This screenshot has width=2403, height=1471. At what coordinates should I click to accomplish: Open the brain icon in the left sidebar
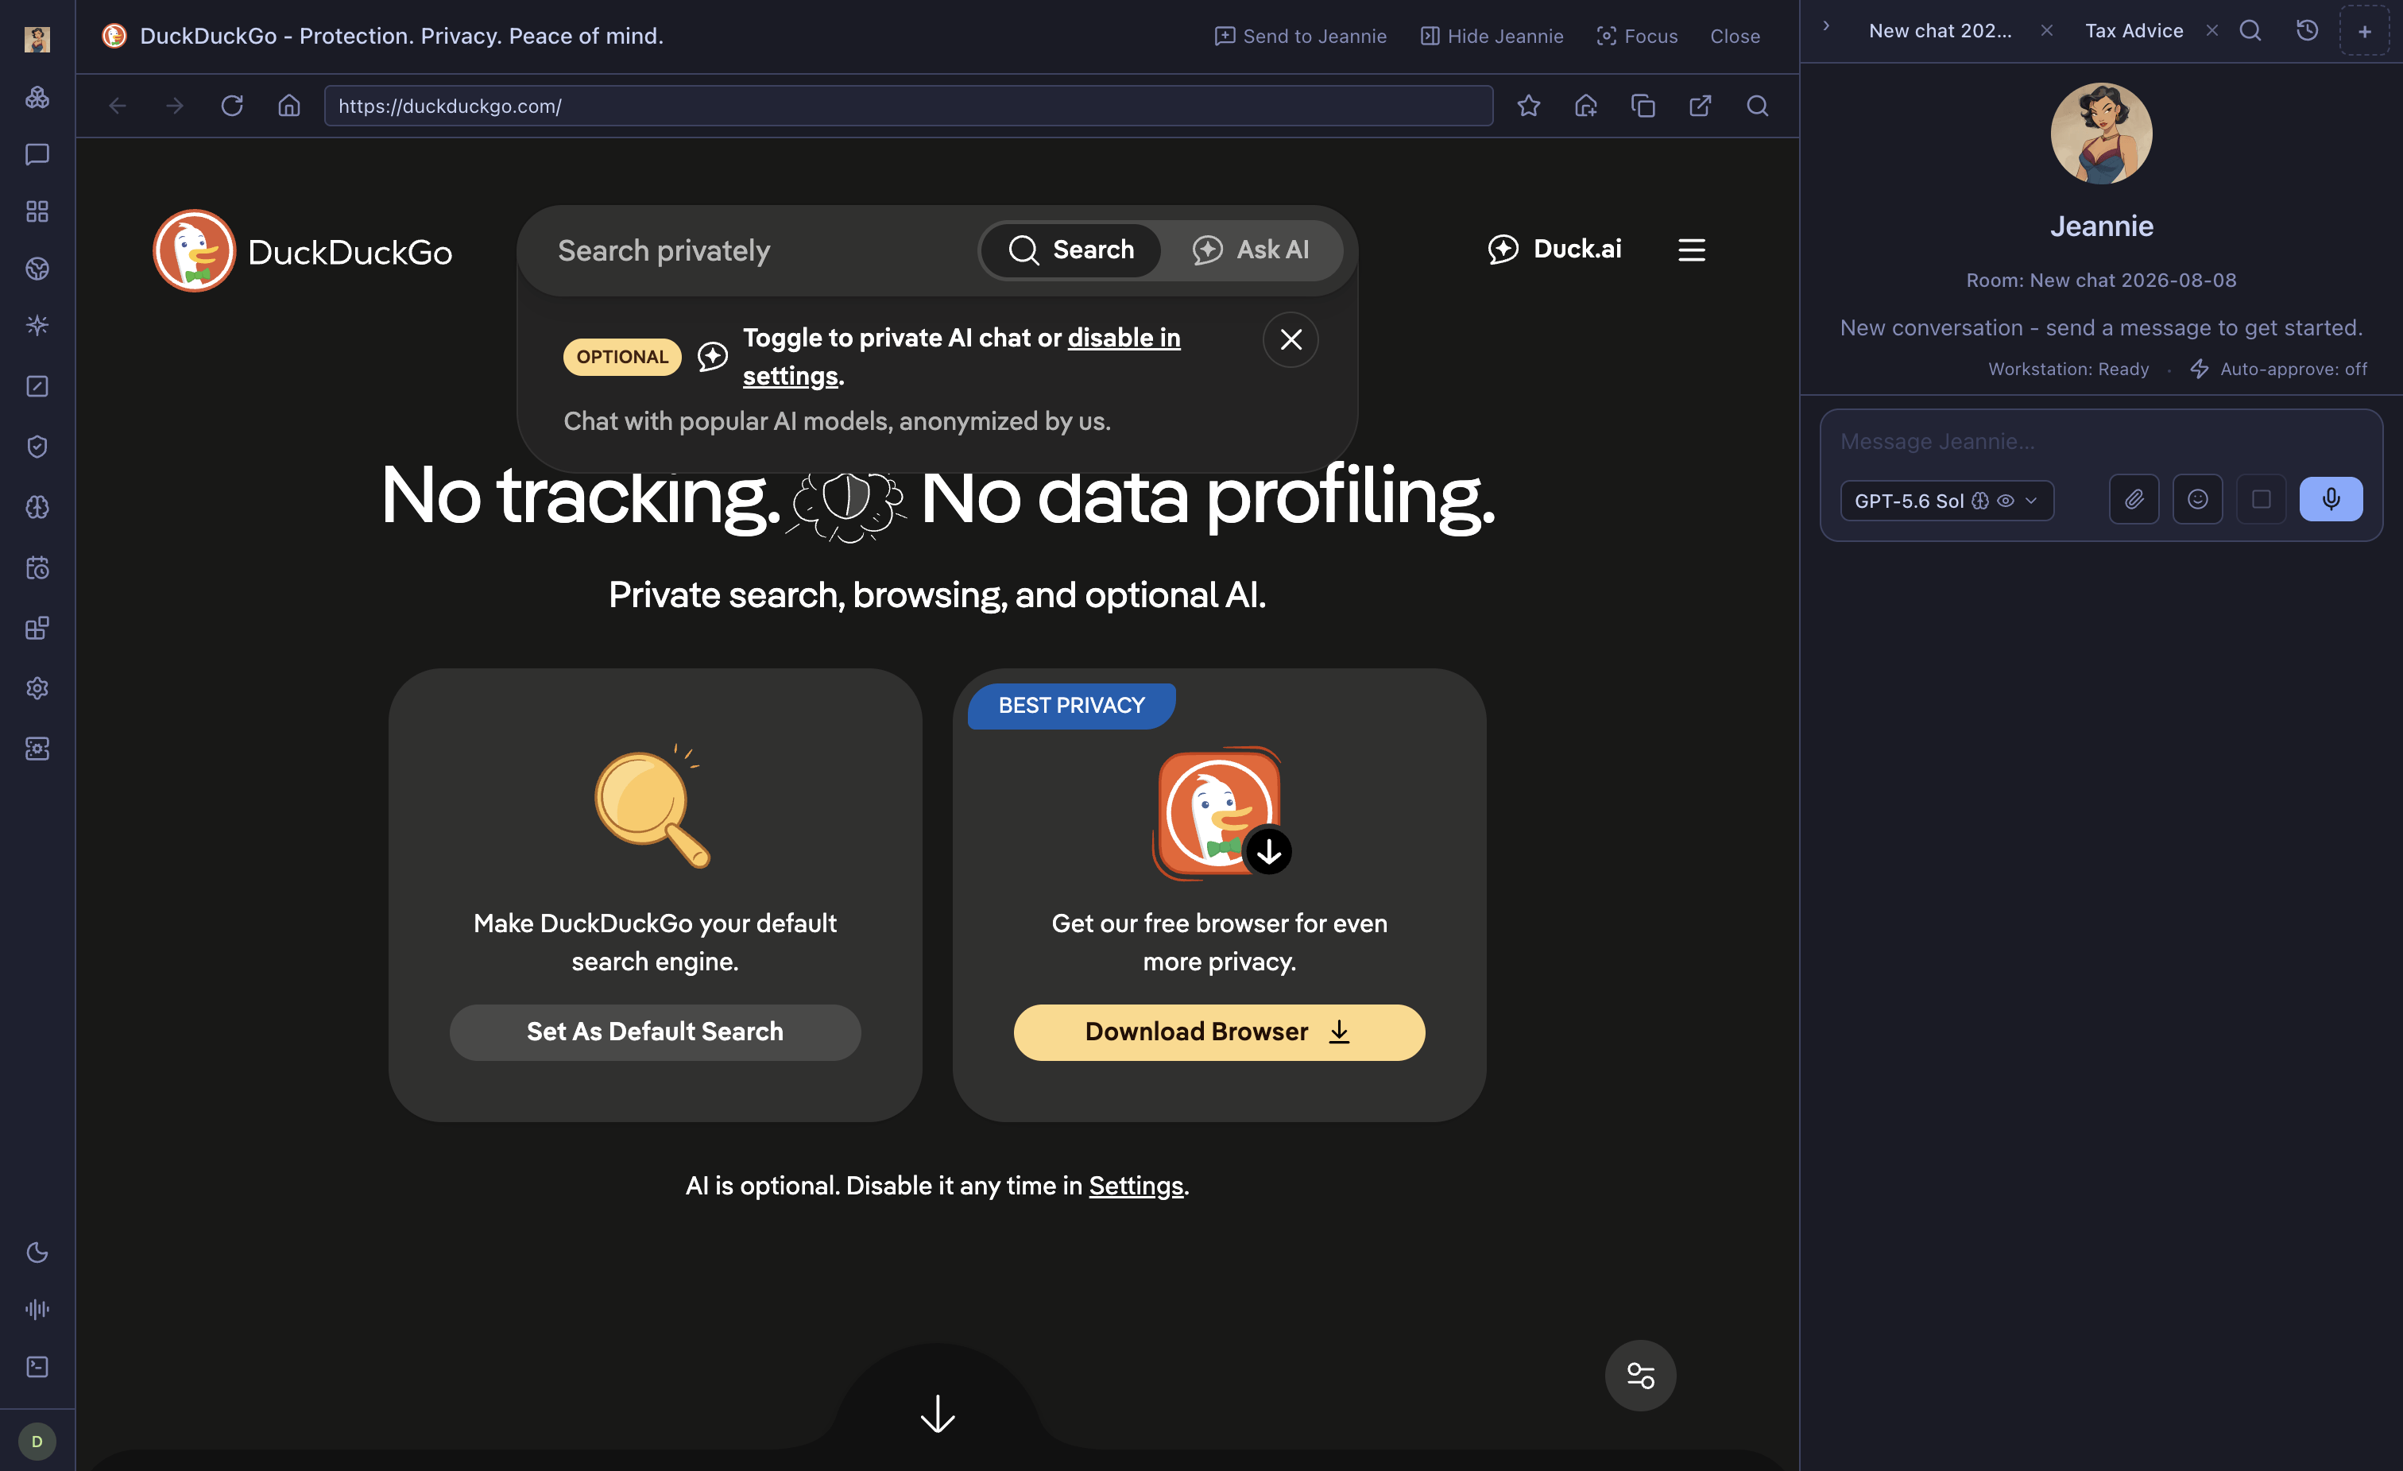pyautogui.click(x=37, y=507)
